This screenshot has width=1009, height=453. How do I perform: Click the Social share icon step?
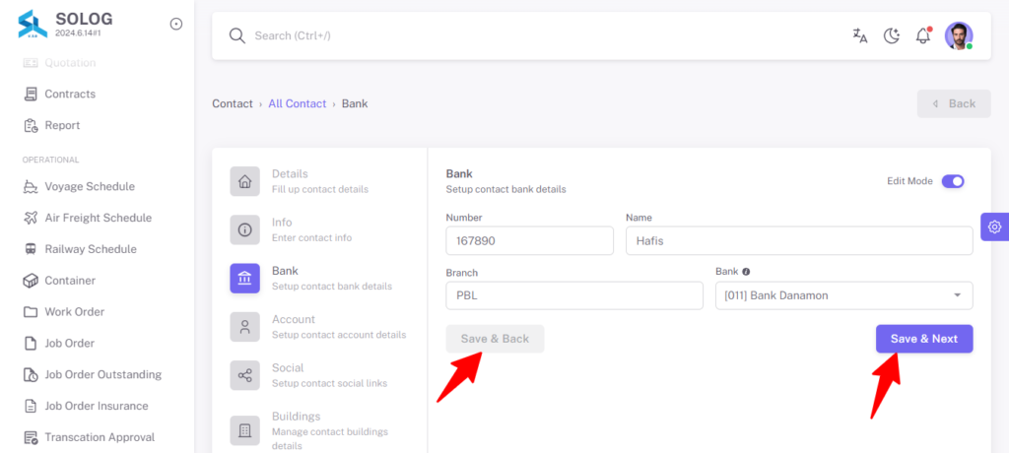[245, 375]
